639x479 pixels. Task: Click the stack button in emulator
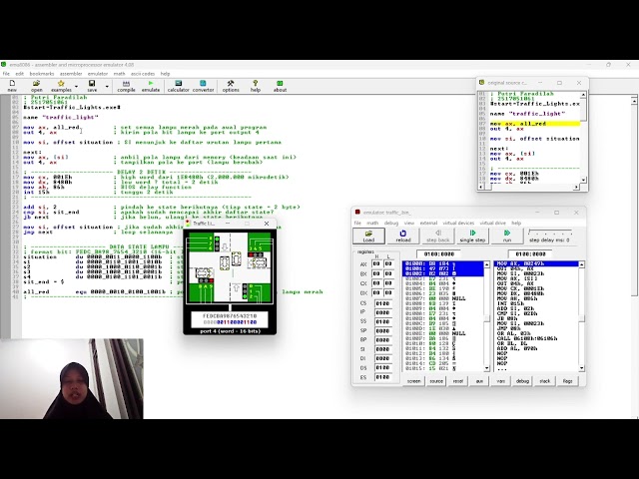click(x=545, y=381)
